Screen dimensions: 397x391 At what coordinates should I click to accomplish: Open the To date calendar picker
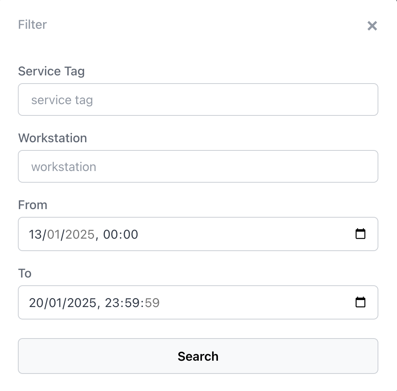tap(360, 302)
